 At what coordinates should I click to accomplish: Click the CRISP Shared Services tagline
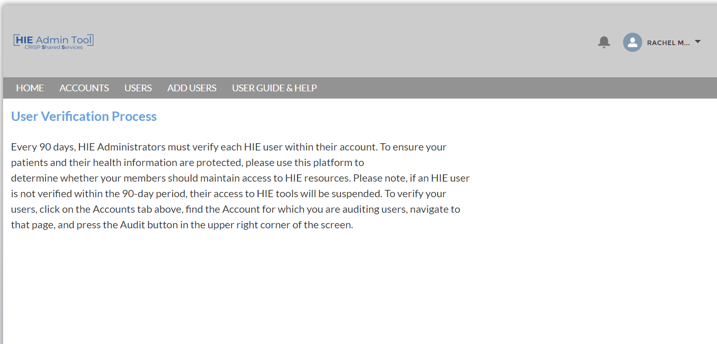point(53,47)
